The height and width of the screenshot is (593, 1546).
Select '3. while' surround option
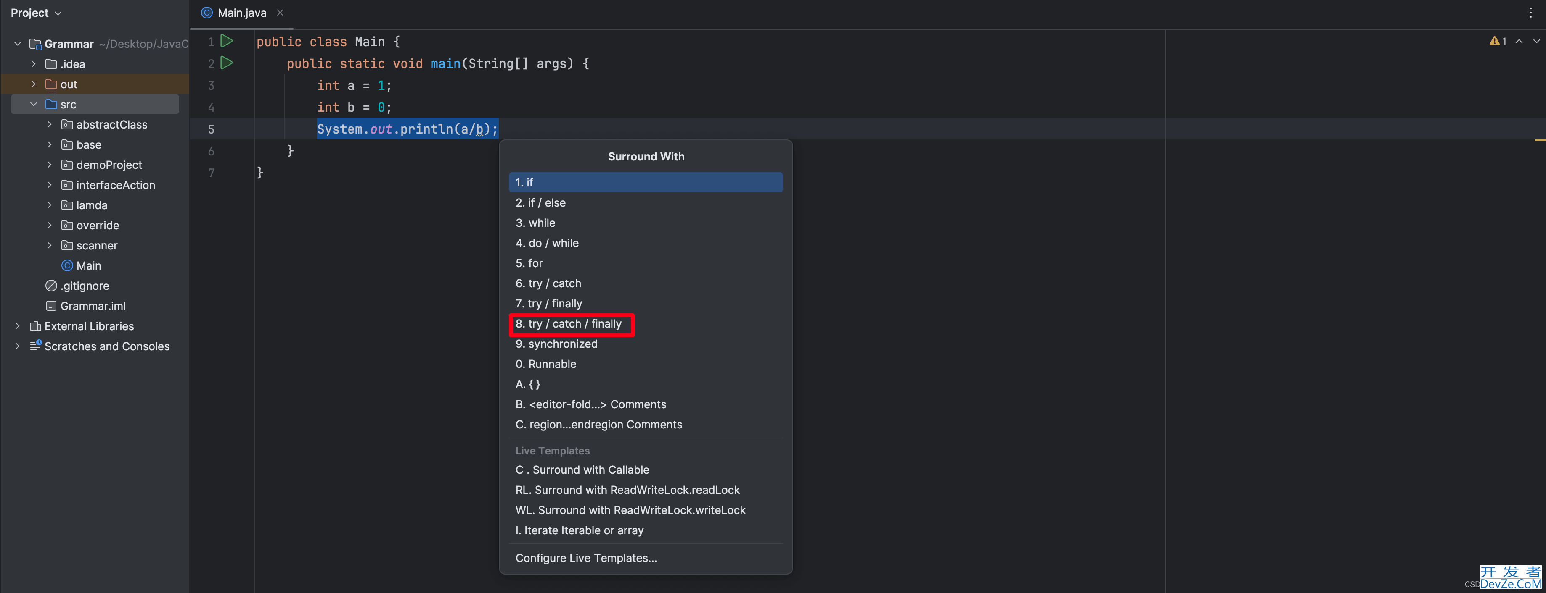tap(645, 223)
